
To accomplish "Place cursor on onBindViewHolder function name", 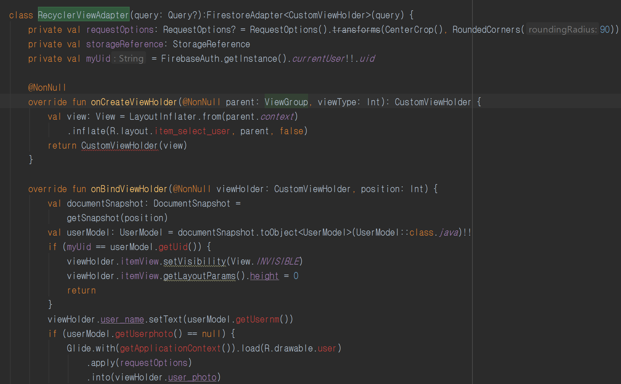I will pyautogui.click(x=129, y=189).
